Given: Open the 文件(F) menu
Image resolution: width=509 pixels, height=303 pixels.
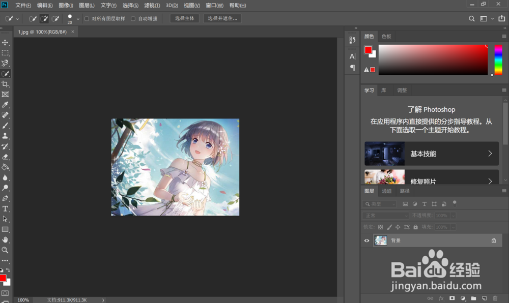Looking at the screenshot, I should tap(23, 6).
